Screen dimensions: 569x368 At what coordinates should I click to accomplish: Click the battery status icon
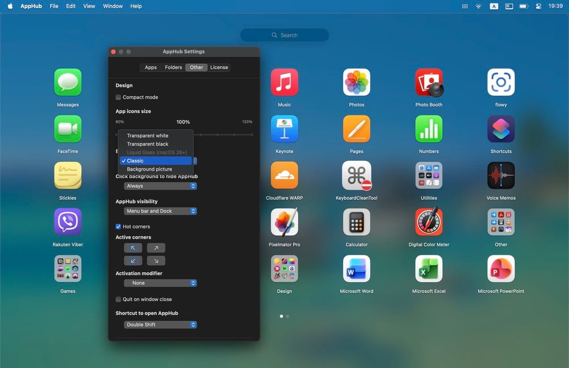524,6
